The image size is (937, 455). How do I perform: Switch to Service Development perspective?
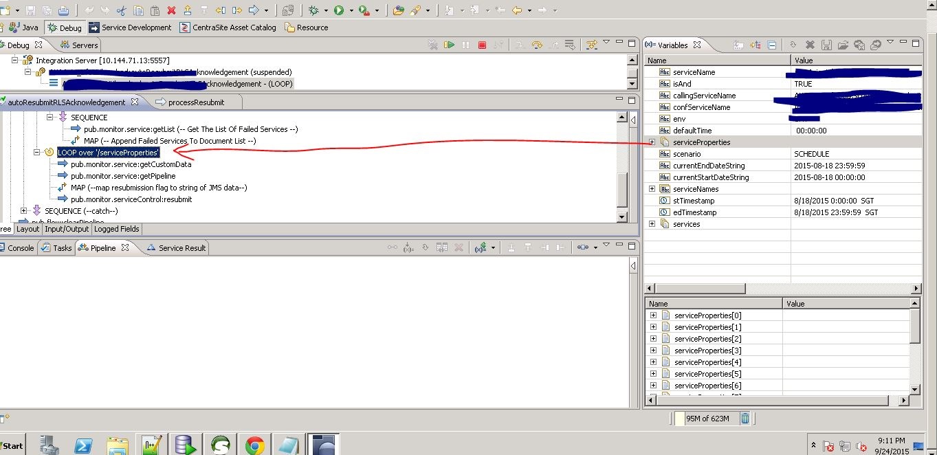pyautogui.click(x=136, y=27)
